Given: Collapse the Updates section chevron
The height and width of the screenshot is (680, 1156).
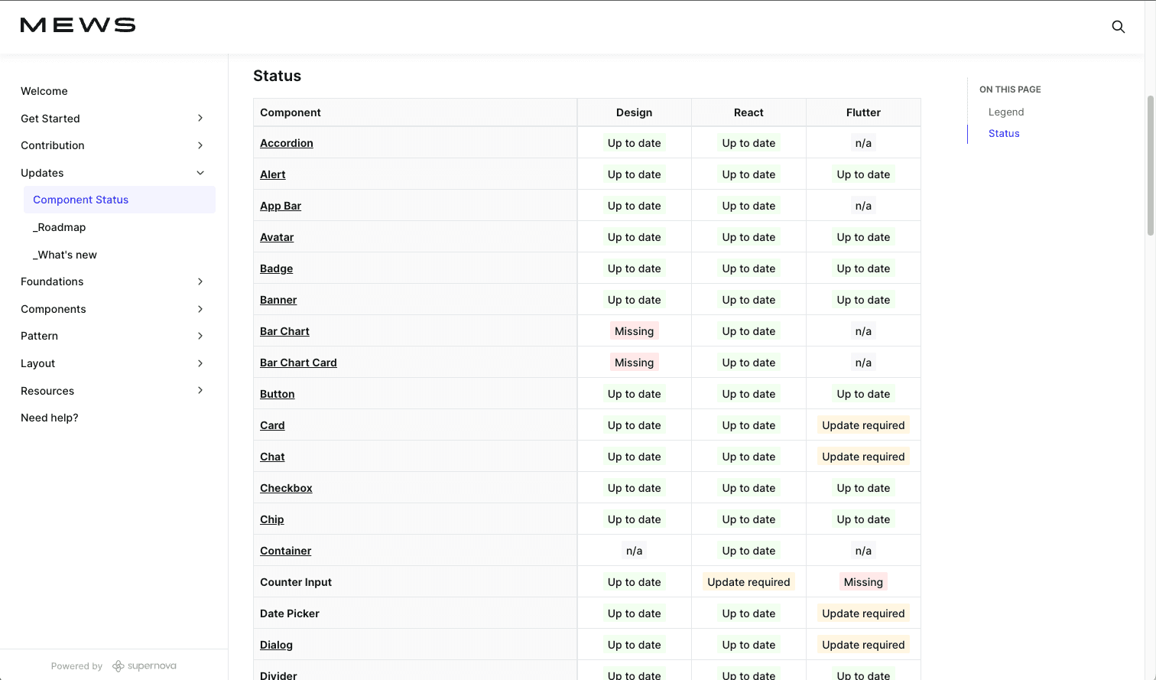Looking at the screenshot, I should tap(200, 173).
